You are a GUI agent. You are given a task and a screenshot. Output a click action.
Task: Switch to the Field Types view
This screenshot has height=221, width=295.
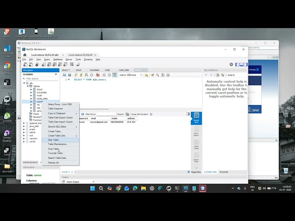point(196,144)
